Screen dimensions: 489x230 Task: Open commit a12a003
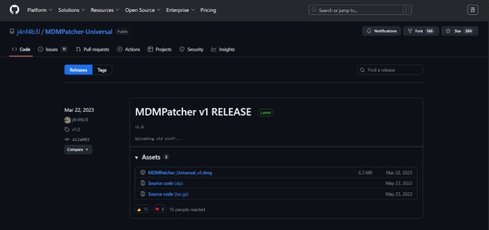pos(80,140)
